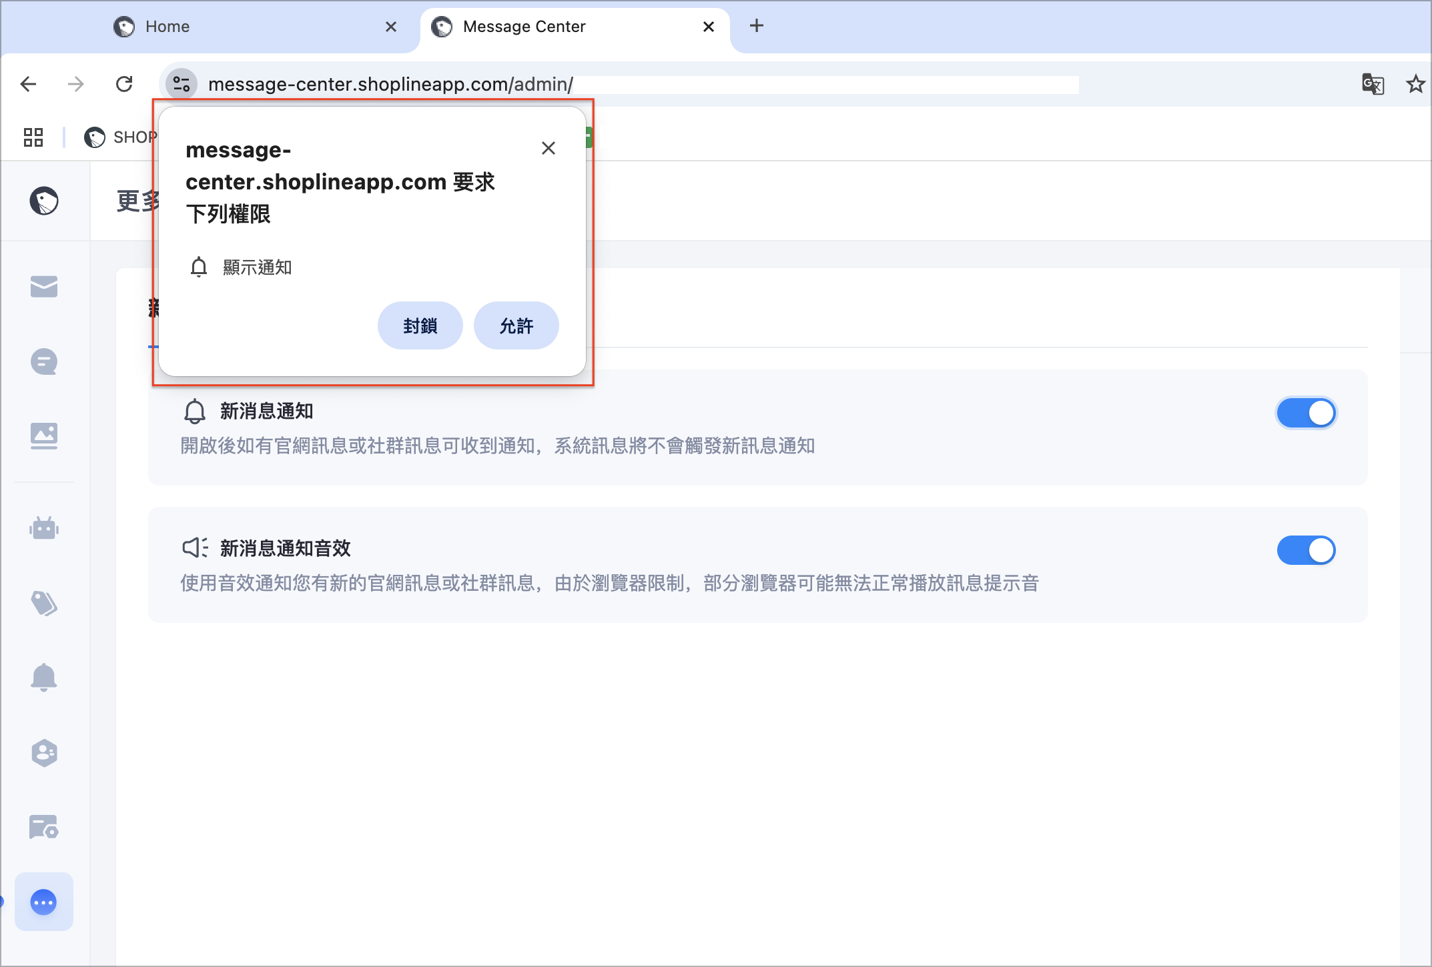Click the 新消息通知 heading text
1432x967 pixels.
point(267,411)
